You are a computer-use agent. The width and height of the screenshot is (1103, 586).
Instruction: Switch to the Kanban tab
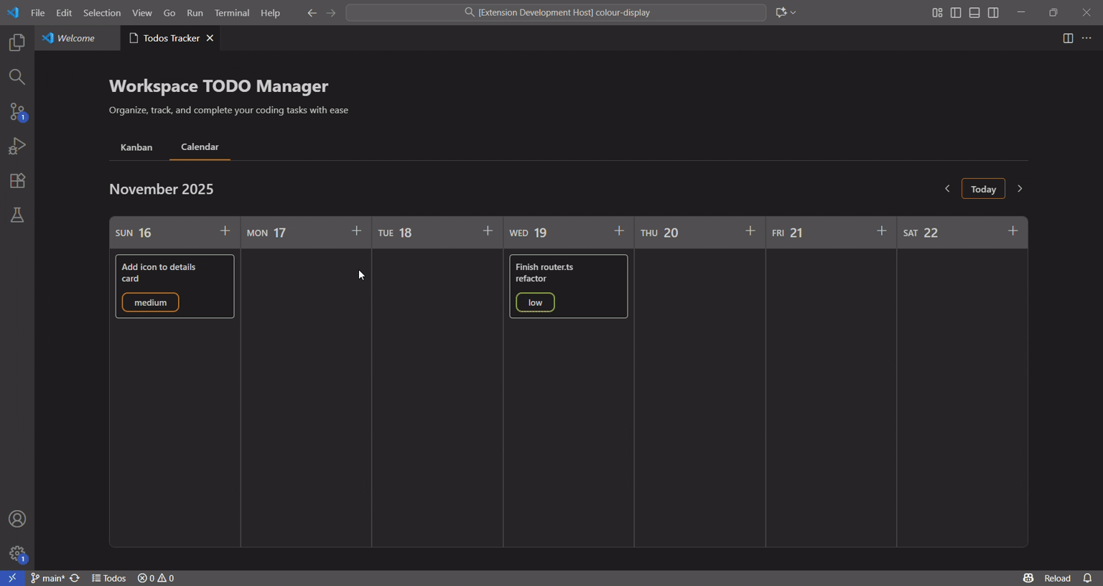click(x=136, y=147)
